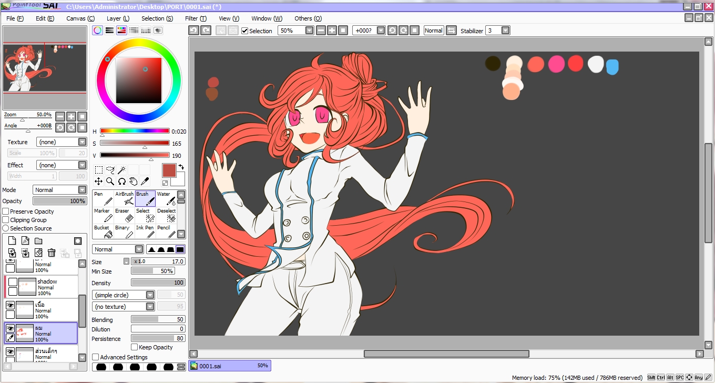715x383 pixels.
Task: Adjust the Blending slider
Action: pos(158,319)
